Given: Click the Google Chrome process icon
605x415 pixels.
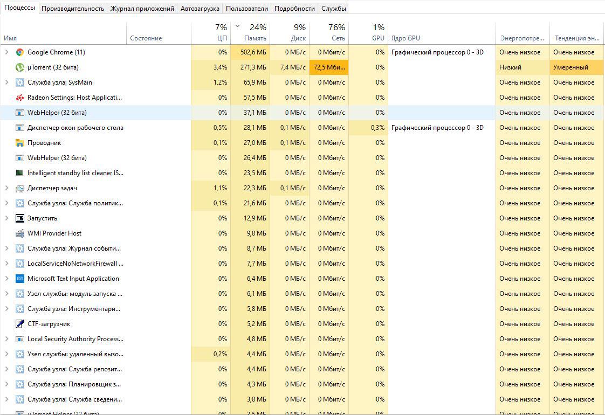Looking at the screenshot, I should (20, 52).
